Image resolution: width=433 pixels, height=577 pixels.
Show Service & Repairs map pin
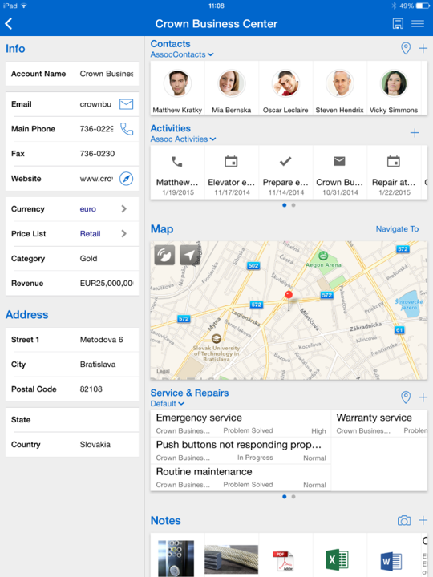point(406,397)
